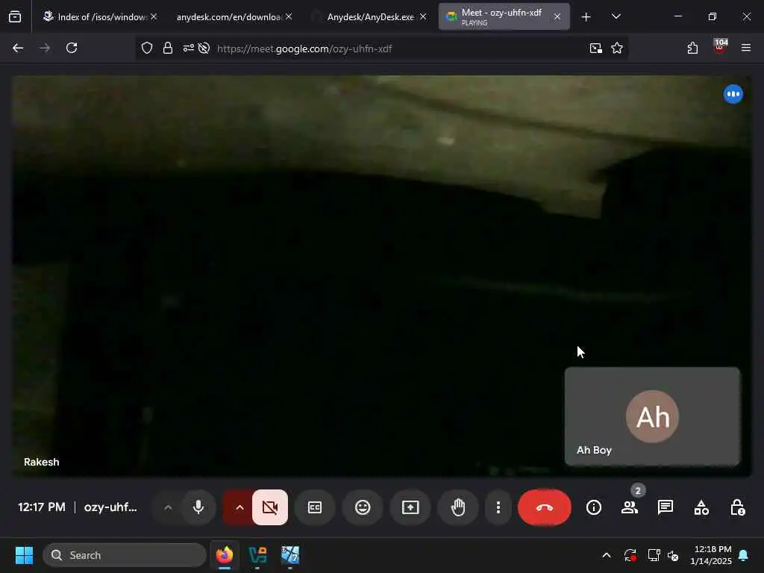Open Picture-in-Picture icon in address bar
Image resolution: width=764 pixels, height=573 pixels.
tap(595, 48)
